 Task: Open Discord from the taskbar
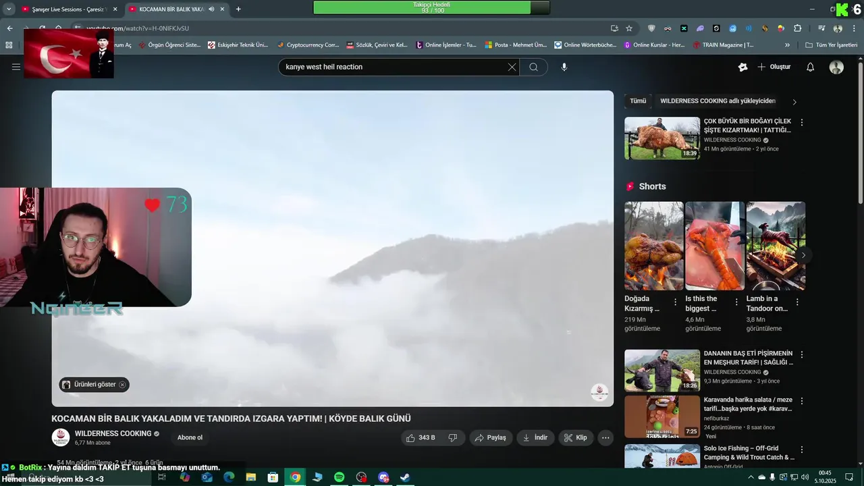(x=383, y=477)
